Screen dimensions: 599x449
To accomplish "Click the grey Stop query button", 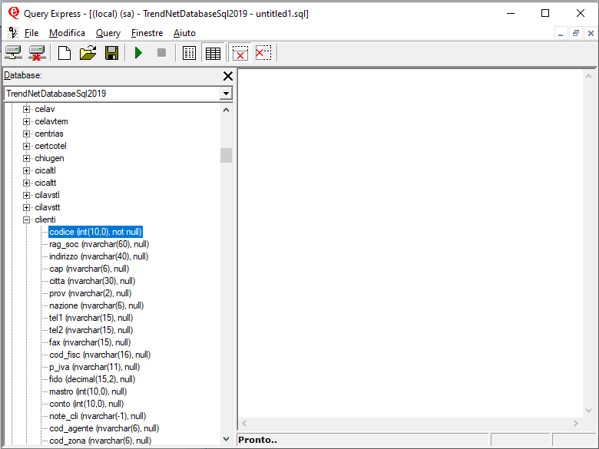I will click(x=161, y=53).
